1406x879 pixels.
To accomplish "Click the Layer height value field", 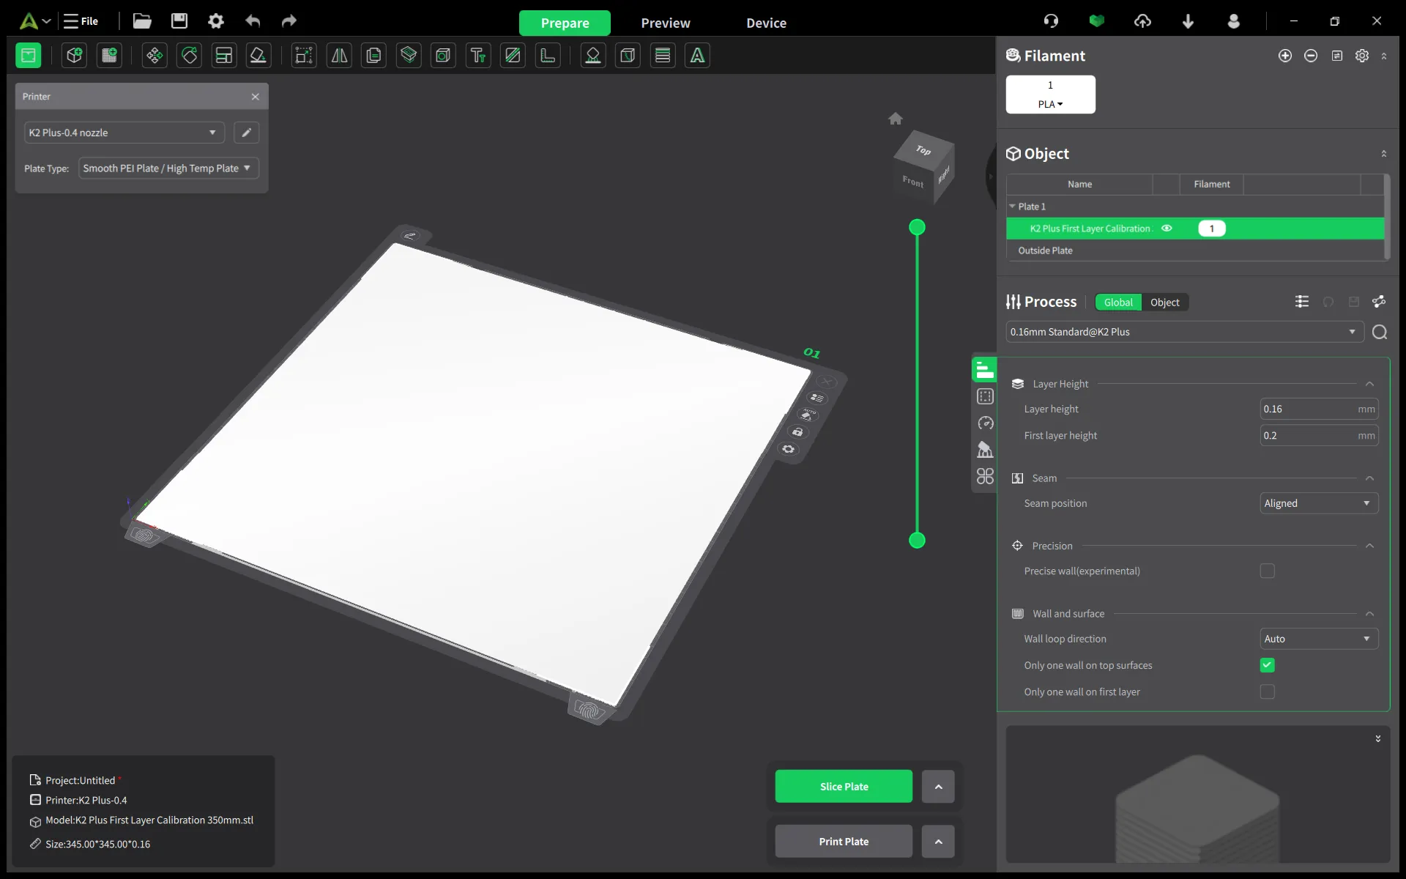I will [1319, 409].
